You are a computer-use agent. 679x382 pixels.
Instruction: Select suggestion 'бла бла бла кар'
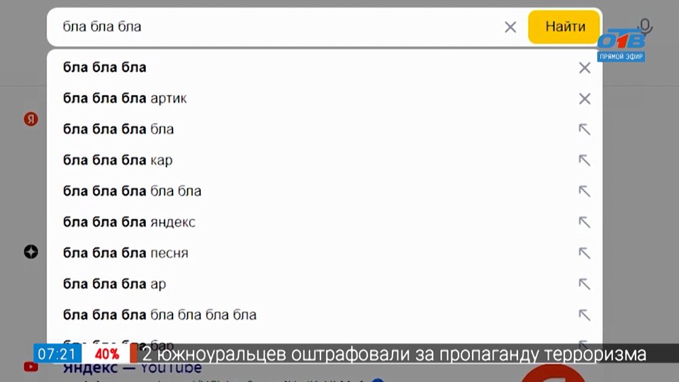[324, 160]
